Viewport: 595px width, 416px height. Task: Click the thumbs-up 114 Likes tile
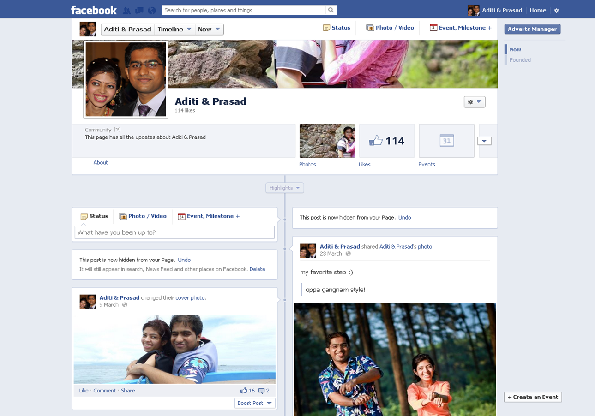pos(387,141)
